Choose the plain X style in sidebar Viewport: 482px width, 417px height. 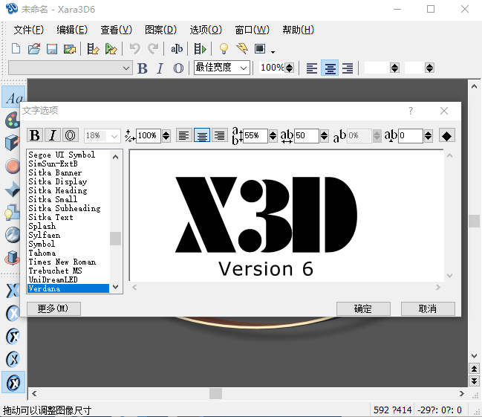pos(13,290)
